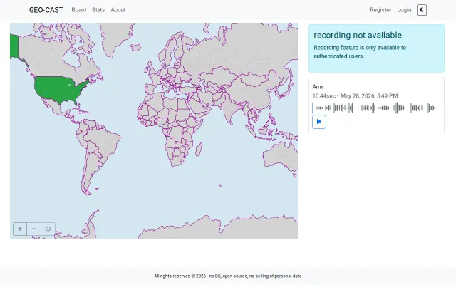Seek within Amir's audio waveform

coord(375,108)
